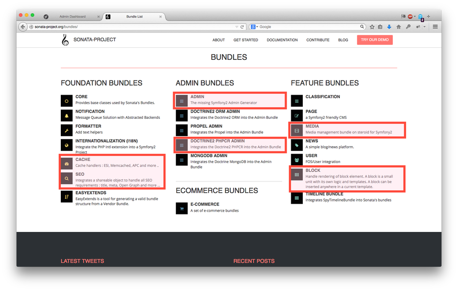
Task: Open the Firefox hamburger menu
Action: [435, 27]
